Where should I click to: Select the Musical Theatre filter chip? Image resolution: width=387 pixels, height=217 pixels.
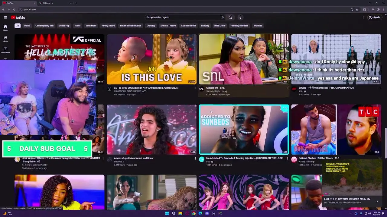coord(168,26)
